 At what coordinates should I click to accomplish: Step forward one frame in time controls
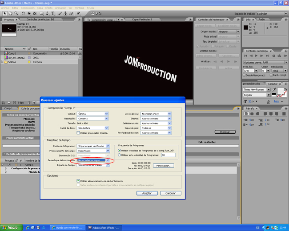(261, 56)
